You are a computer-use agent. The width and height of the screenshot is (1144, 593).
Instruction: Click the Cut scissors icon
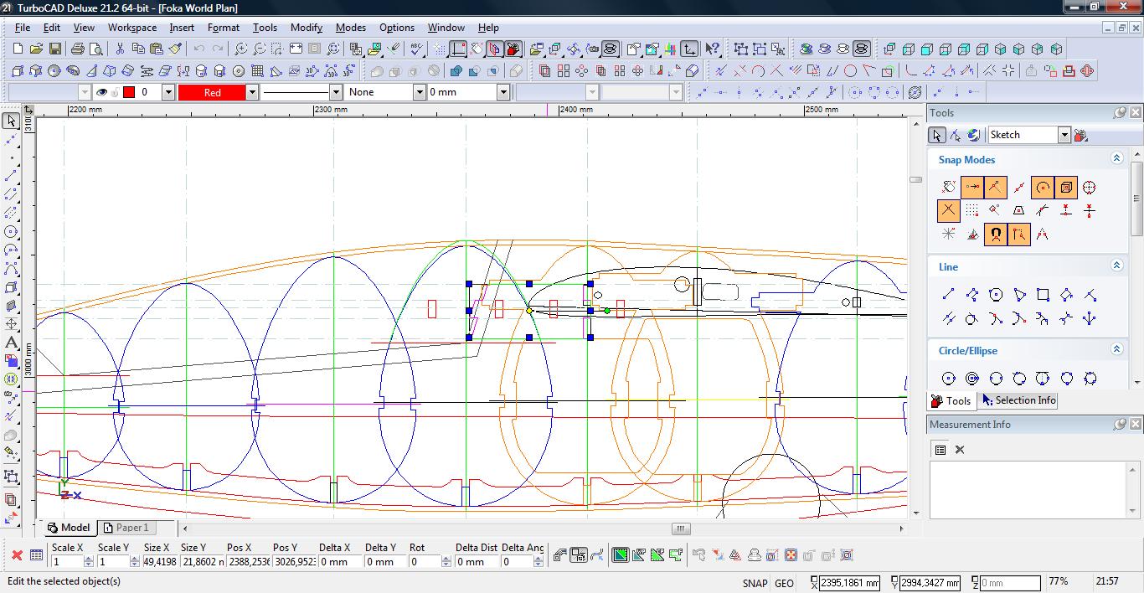(120, 49)
